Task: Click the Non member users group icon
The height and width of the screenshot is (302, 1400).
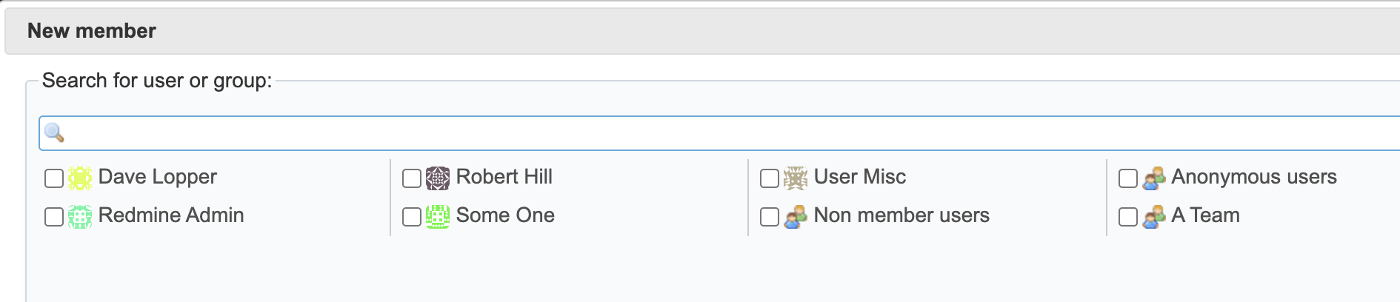Action: (x=796, y=217)
